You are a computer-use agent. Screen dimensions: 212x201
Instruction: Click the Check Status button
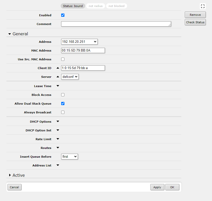195,22
